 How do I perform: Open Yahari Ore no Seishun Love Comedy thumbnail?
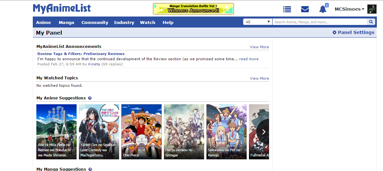[x=99, y=132]
